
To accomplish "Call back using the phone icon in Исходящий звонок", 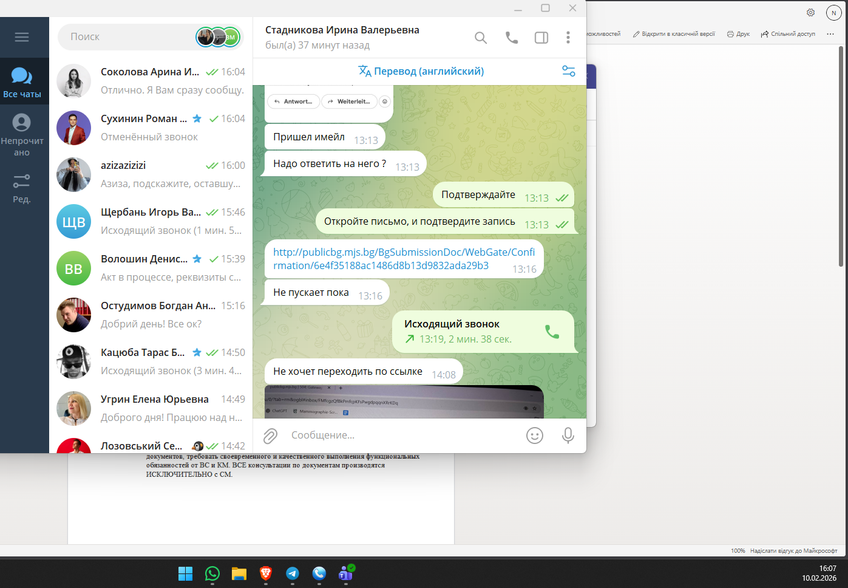I will click(x=552, y=332).
